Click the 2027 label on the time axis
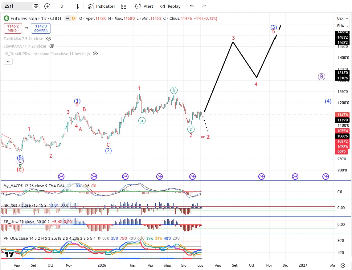This screenshot has width=352, height=270. pyautogui.click(x=303, y=265)
